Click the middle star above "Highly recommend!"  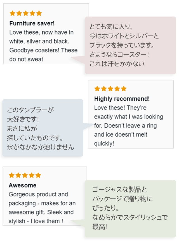point(110,89)
